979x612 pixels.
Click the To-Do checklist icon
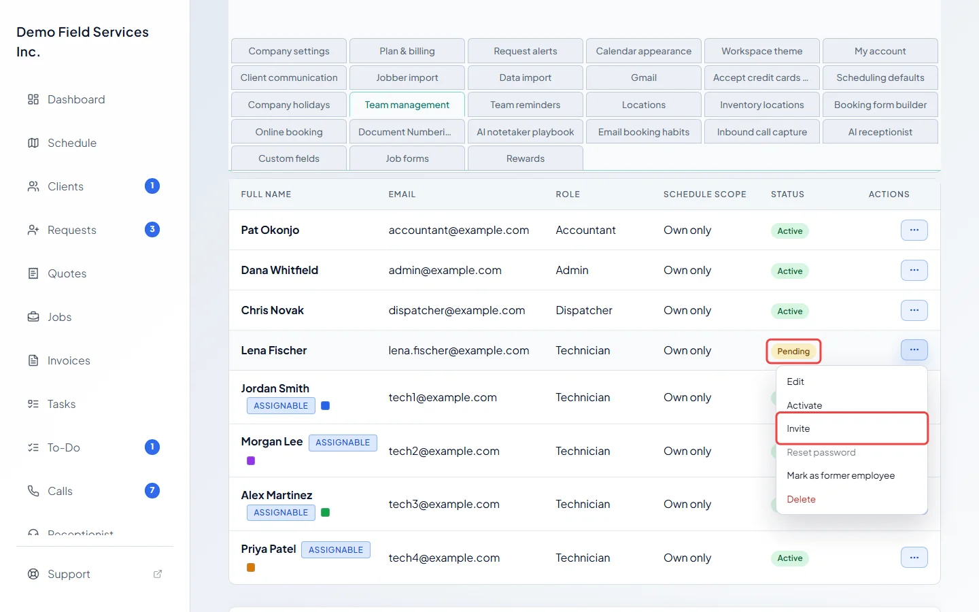pos(33,447)
